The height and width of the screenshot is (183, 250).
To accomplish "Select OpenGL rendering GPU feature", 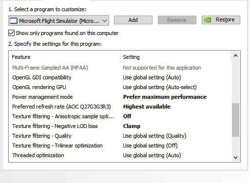I will pos(39,87).
